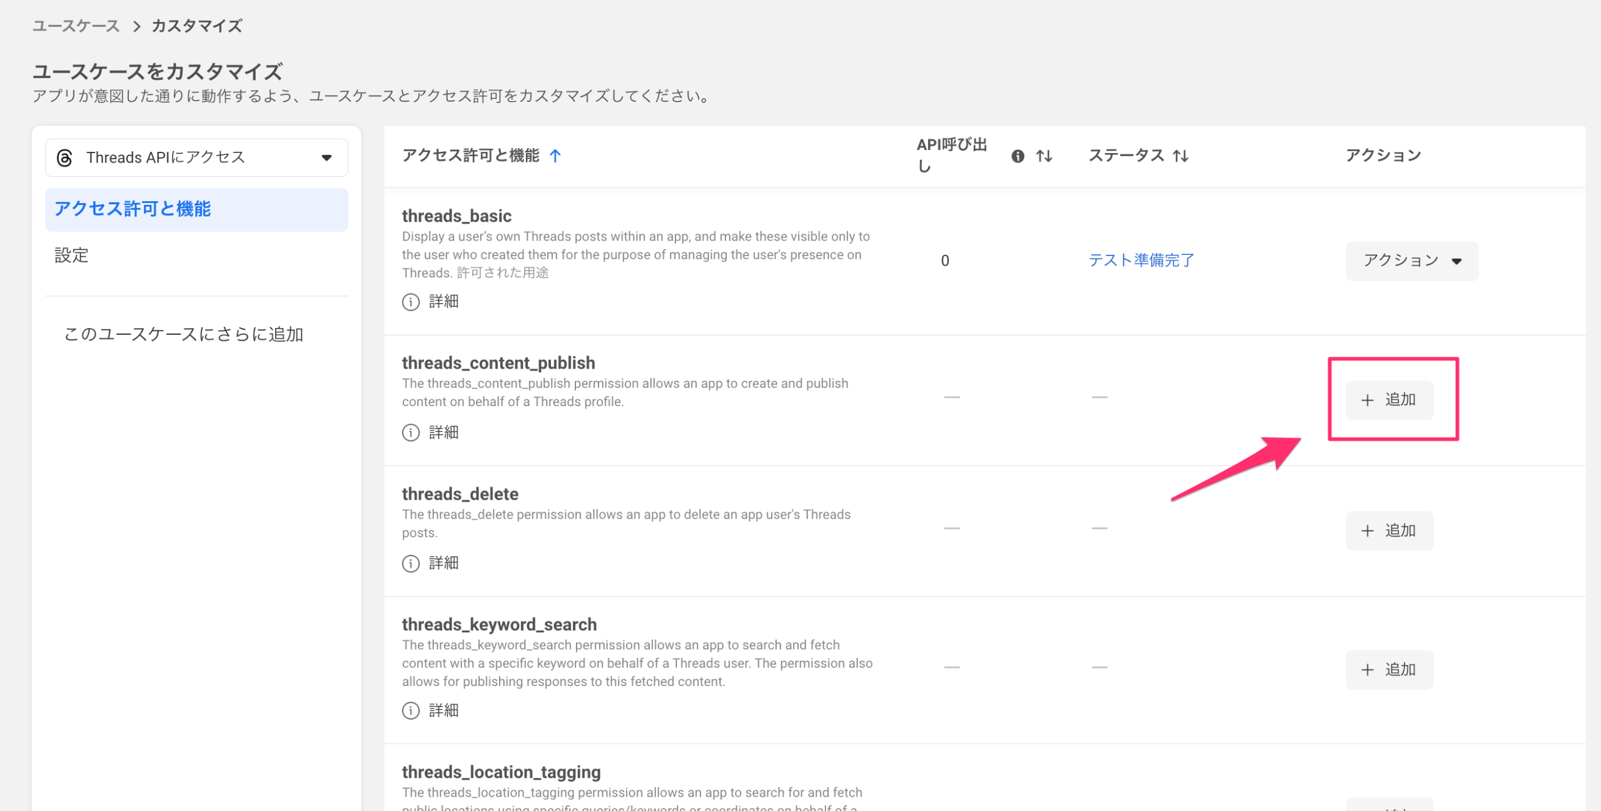Click info icon under threads_content_publish
This screenshot has height=811, width=1601.
click(411, 432)
